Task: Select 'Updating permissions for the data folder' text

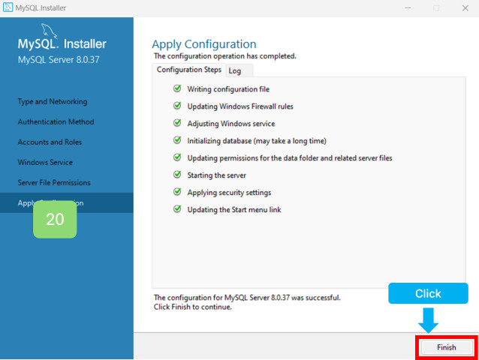Action: [x=290, y=158]
